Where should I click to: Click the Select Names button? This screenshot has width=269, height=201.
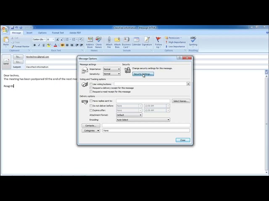181,101
